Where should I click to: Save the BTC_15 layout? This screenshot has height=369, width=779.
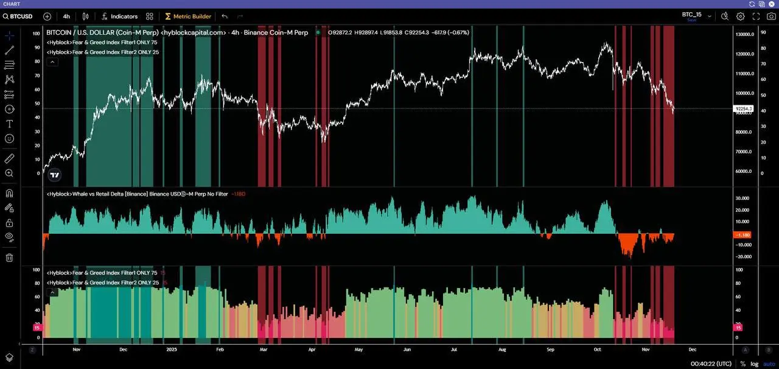(x=691, y=20)
